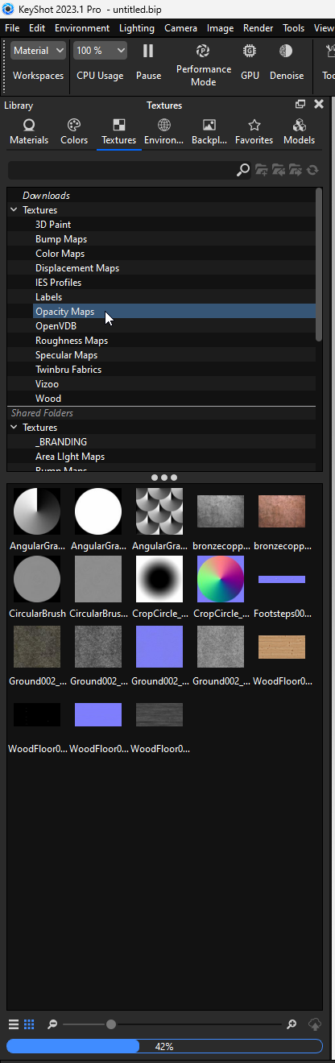Switch to grid view icon

pyautogui.click(x=29, y=1024)
